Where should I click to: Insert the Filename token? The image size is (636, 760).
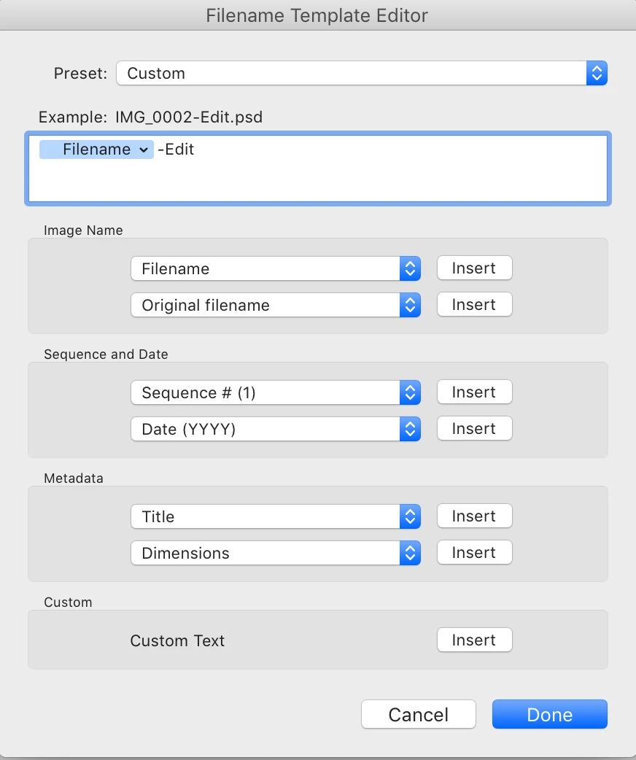point(474,268)
